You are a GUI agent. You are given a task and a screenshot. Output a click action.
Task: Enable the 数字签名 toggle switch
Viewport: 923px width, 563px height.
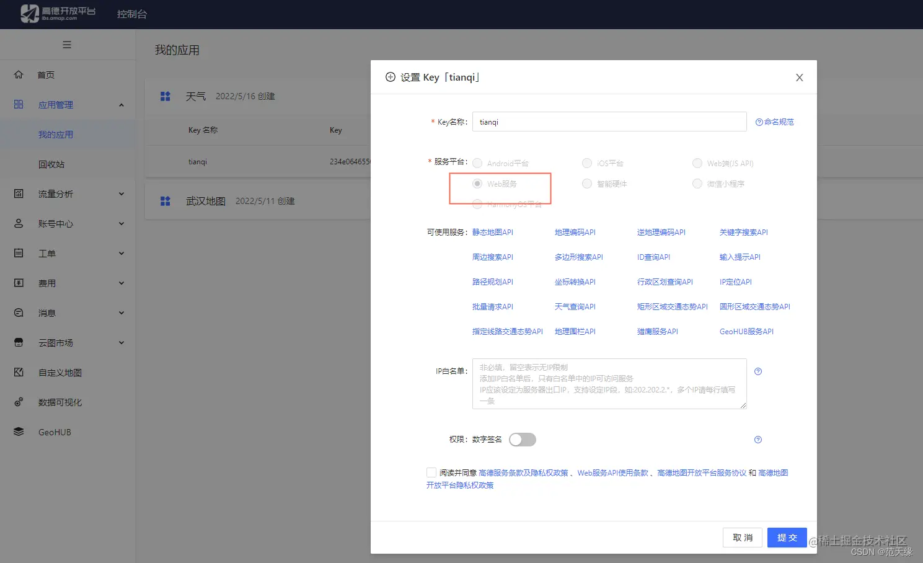click(x=522, y=439)
